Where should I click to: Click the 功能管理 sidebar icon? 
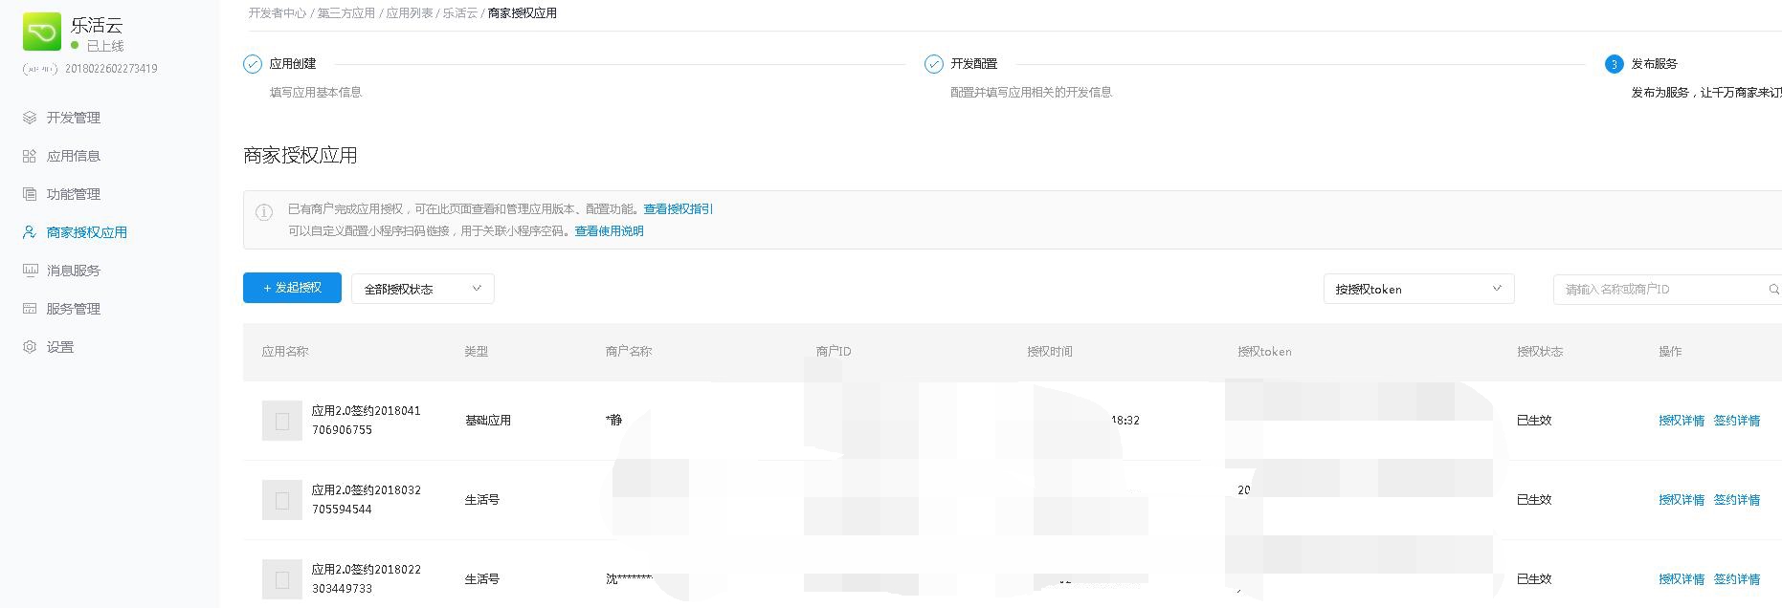pyautogui.click(x=30, y=194)
